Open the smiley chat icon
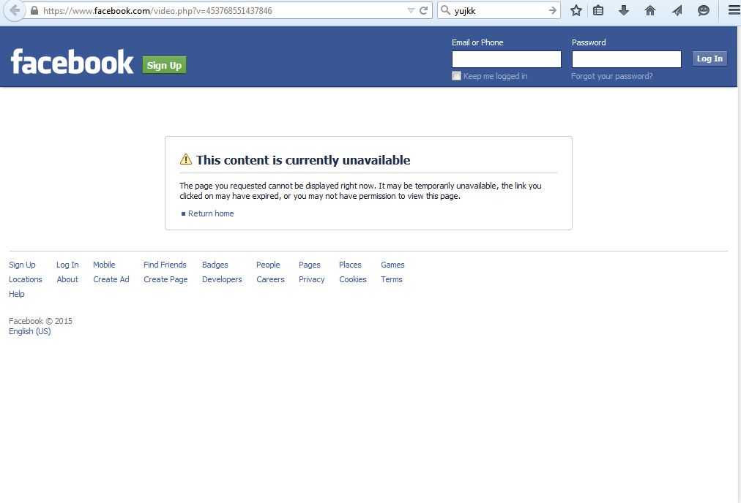The height and width of the screenshot is (503, 741). 703,10
